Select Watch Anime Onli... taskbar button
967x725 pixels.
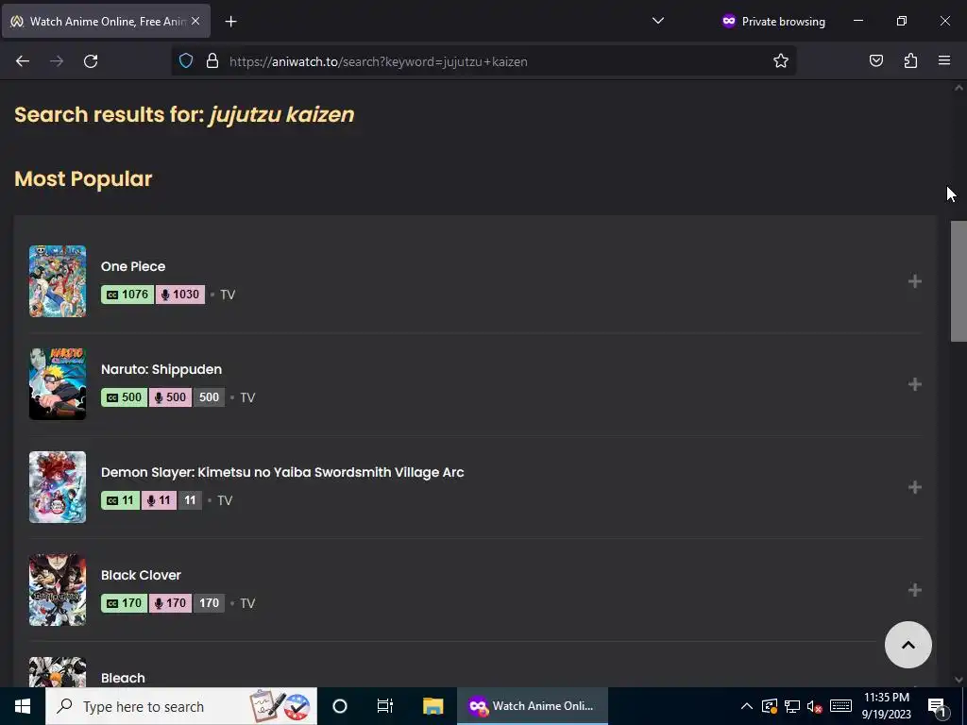[533, 706]
